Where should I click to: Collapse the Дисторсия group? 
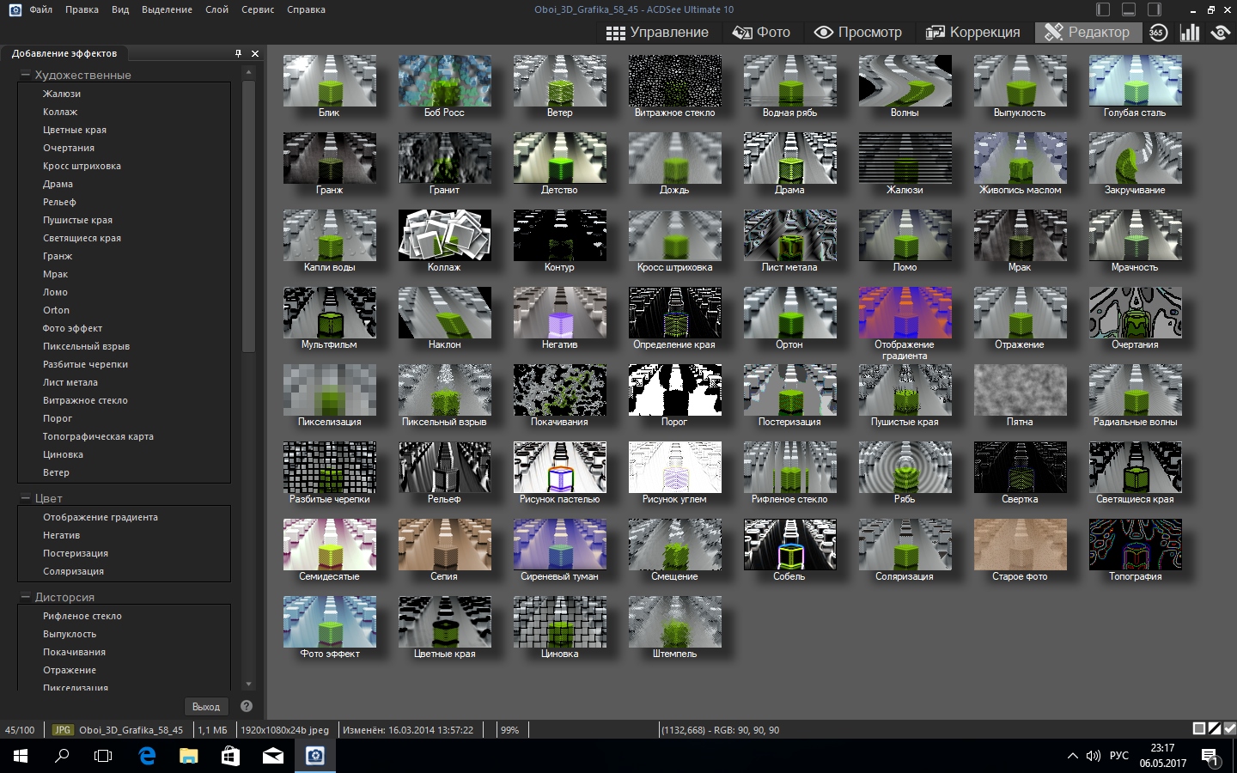pyautogui.click(x=26, y=597)
